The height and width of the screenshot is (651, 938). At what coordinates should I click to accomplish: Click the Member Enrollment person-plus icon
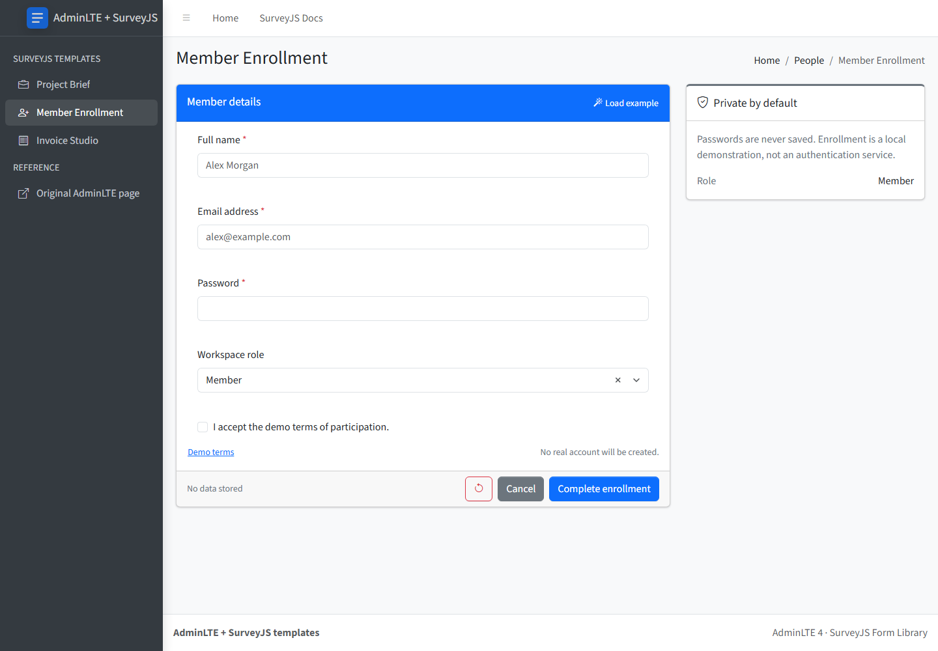pos(23,113)
